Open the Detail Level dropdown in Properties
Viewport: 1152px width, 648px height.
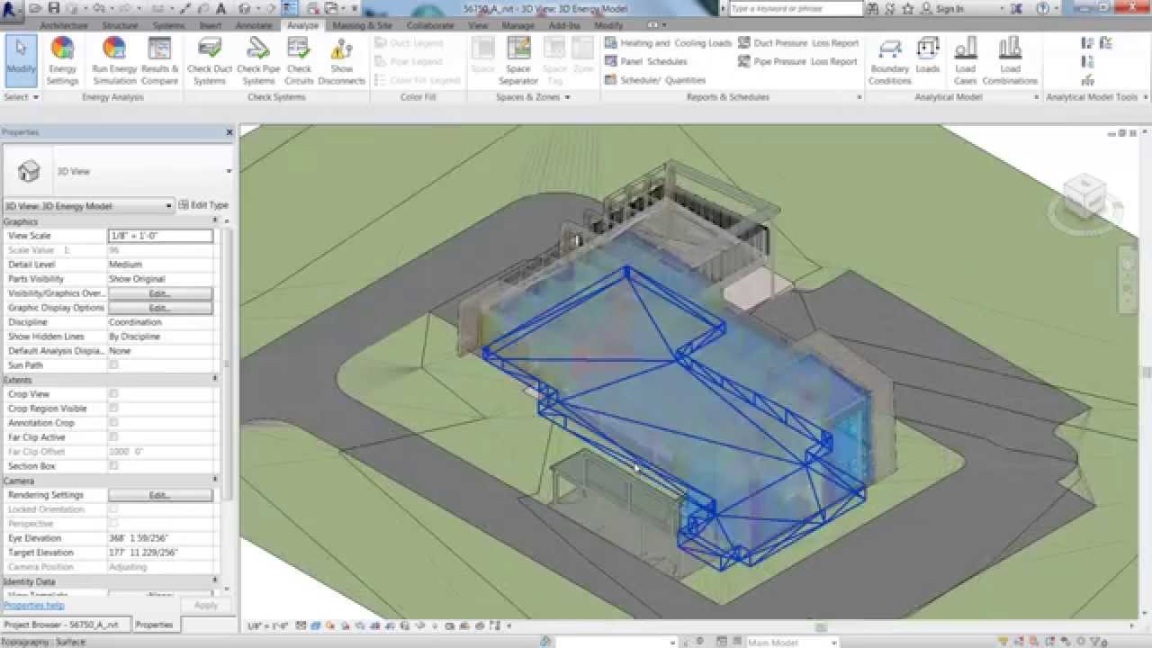click(160, 264)
